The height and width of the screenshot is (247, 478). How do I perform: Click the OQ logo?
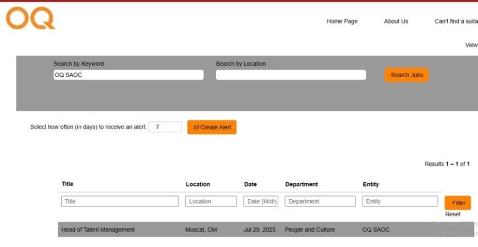point(30,18)
